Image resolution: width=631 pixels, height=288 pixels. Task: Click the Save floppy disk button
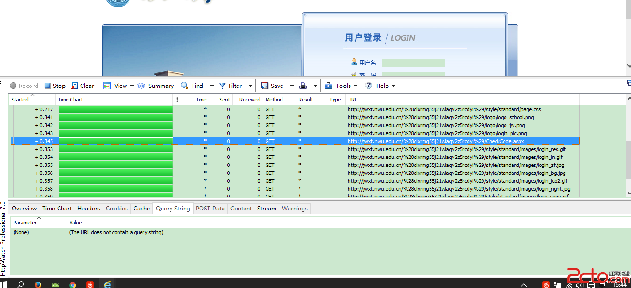272,86
